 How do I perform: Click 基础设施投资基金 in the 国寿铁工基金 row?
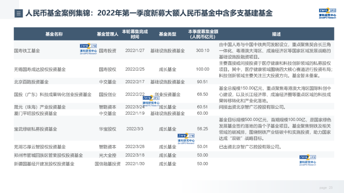[168, 51]
